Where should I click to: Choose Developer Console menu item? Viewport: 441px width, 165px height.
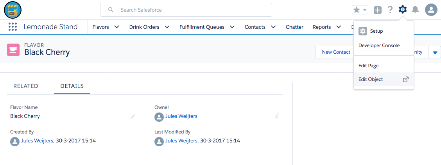pyautogui.click(x=379, y=46)
